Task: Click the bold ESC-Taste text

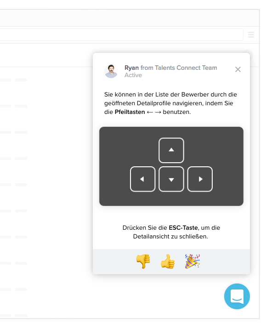Action: coord(183,227)
